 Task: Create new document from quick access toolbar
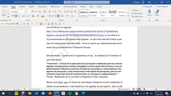coord(24,24)
